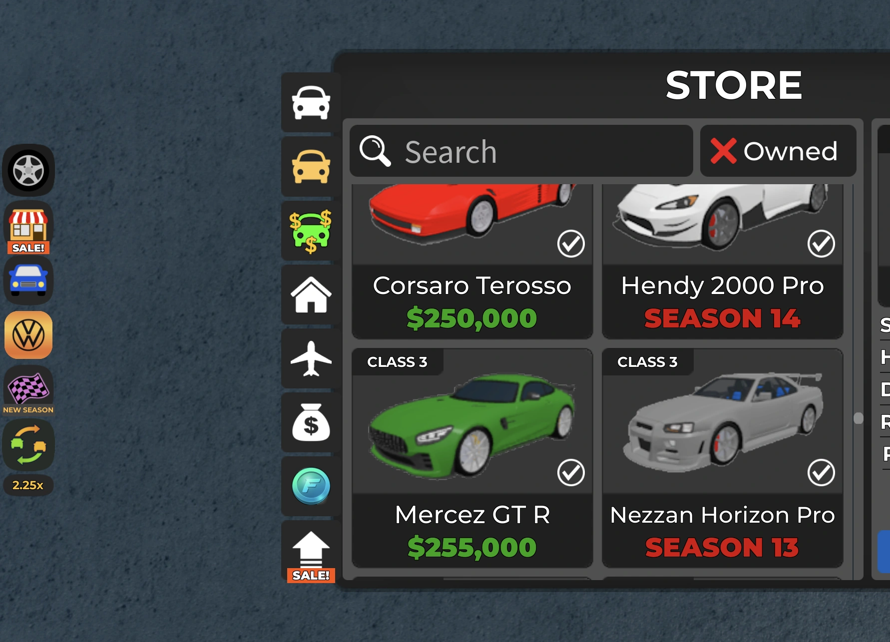Select the yellow car store tab
Screen dimensions: 890x642
click(x=311, y=167)
